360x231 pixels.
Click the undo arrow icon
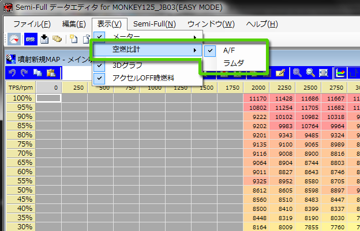tap(13, 73)
